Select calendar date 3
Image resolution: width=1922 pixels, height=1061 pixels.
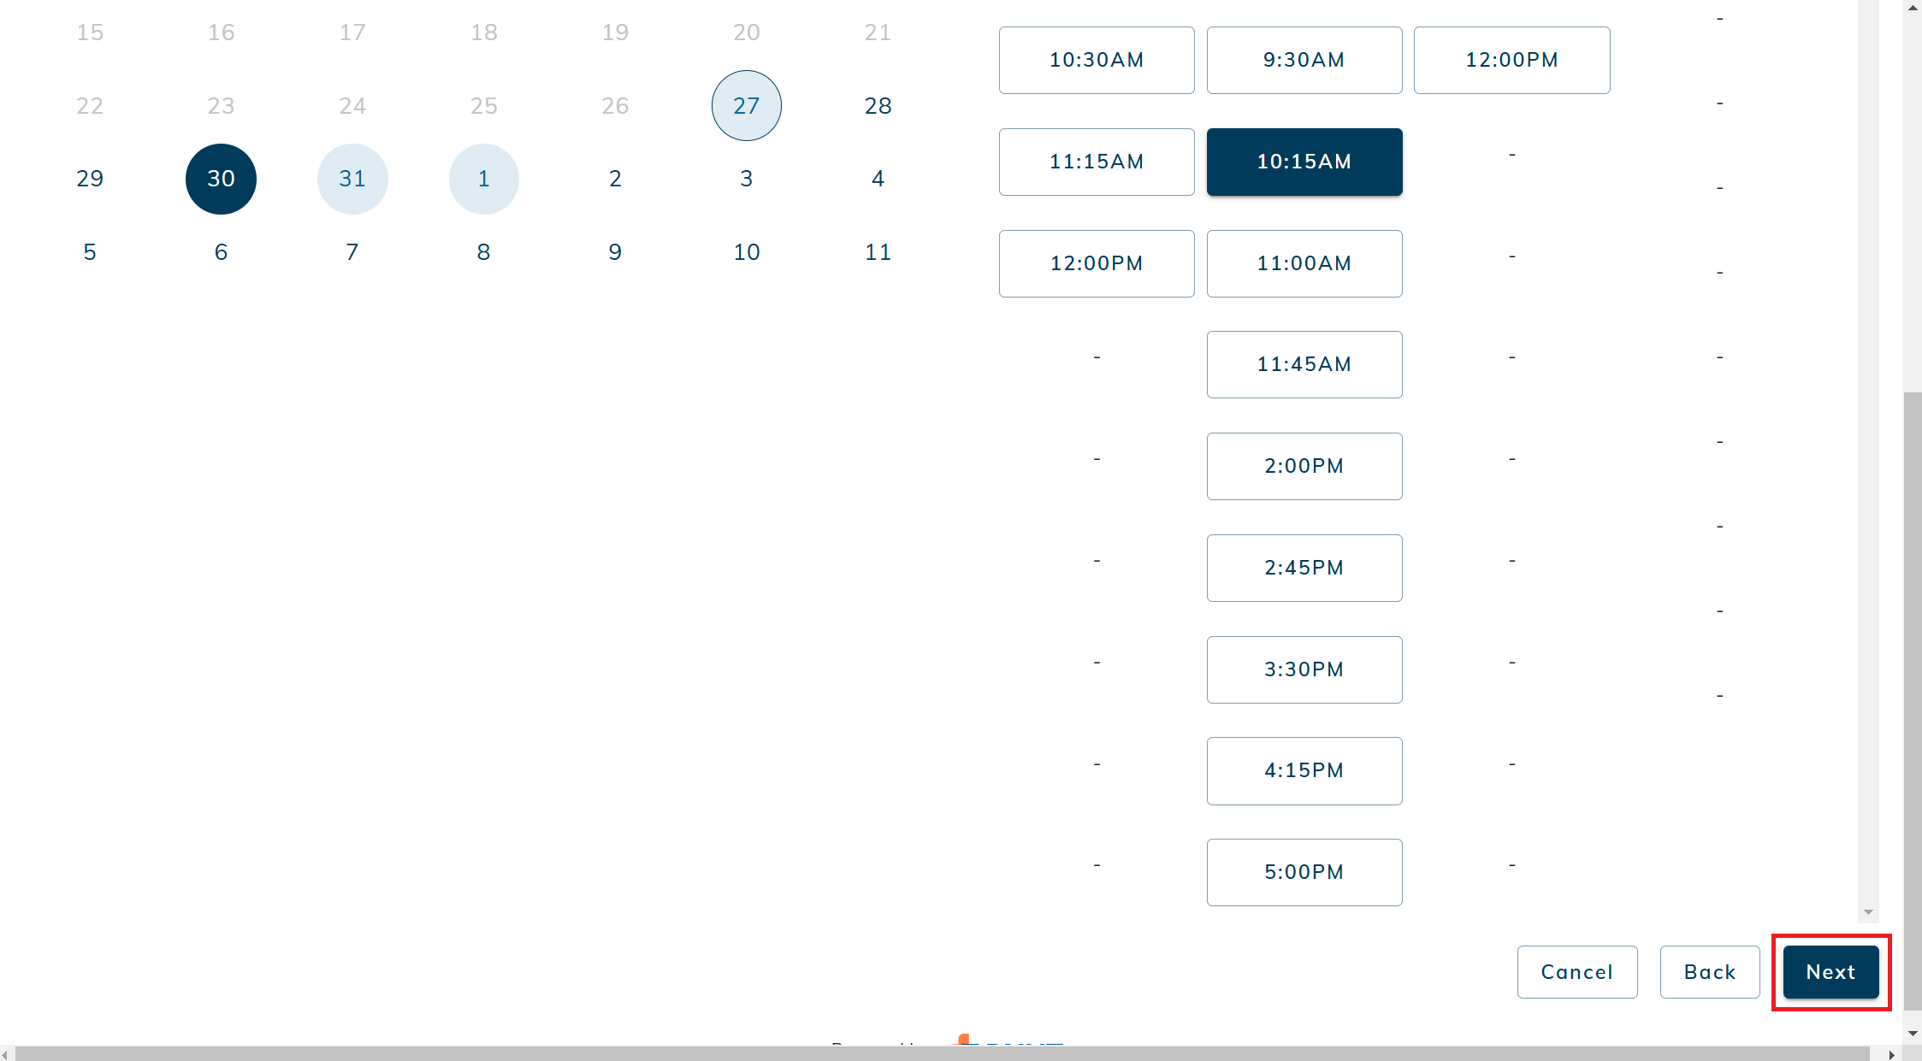tap(747, 179)
